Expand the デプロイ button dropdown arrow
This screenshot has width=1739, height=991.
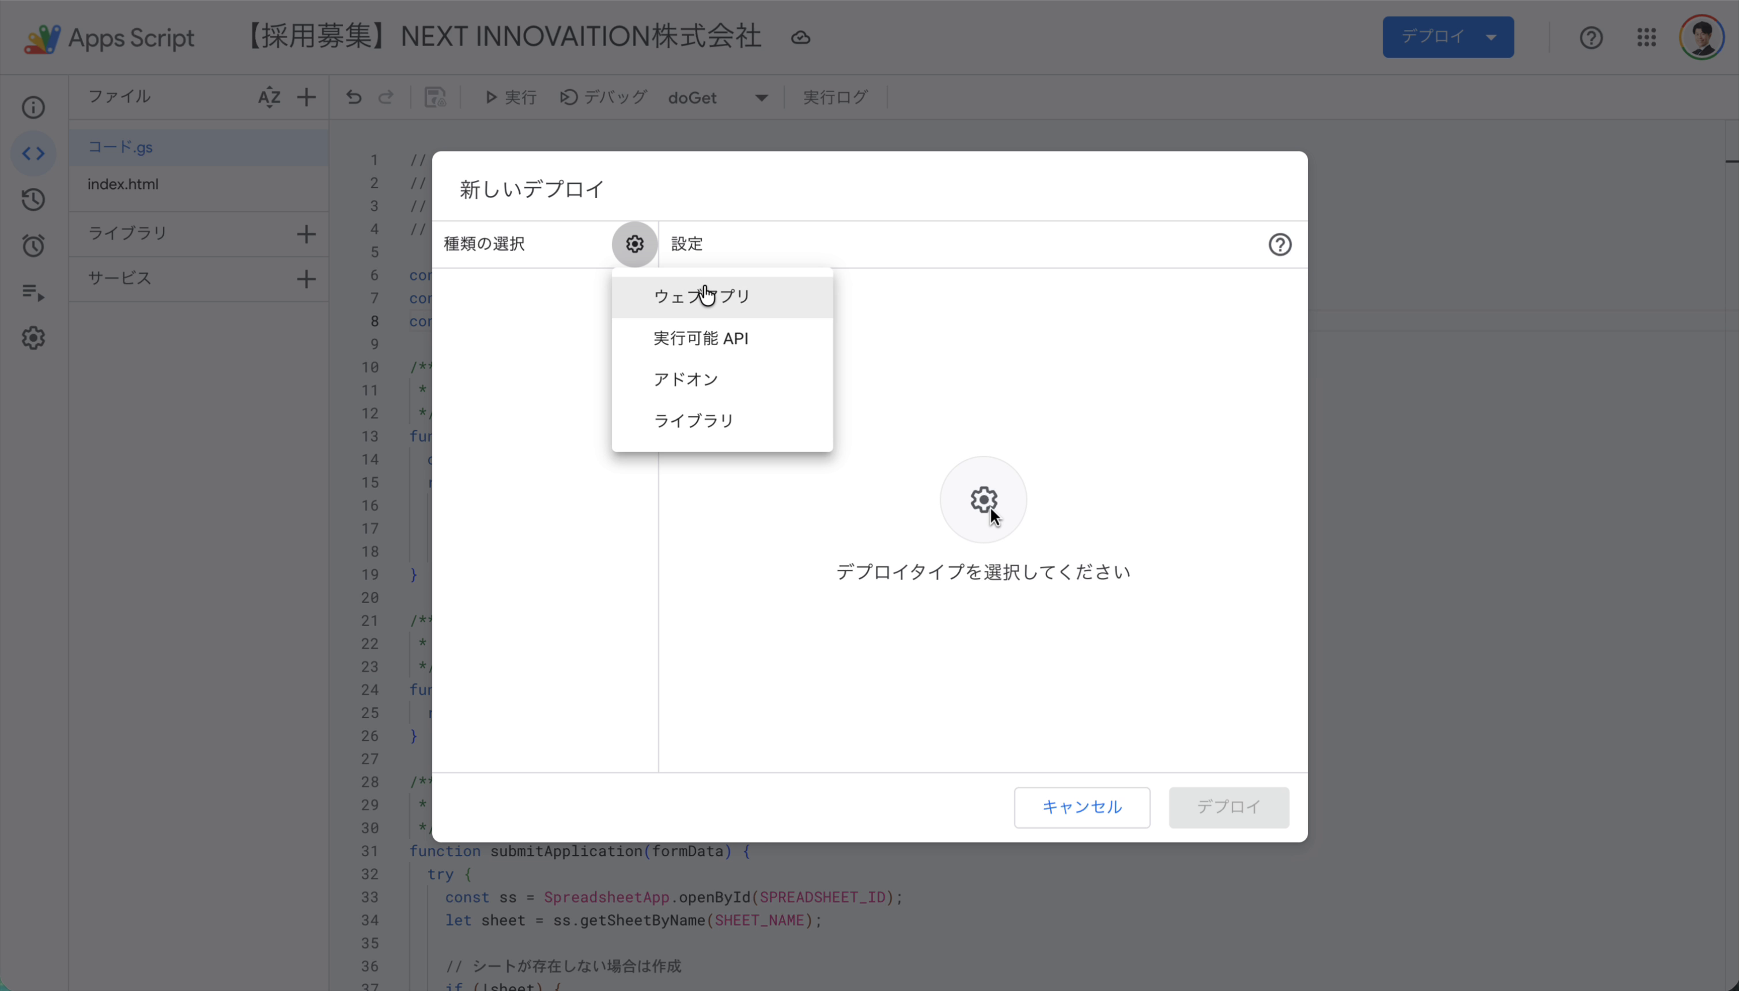point(1491,37)
